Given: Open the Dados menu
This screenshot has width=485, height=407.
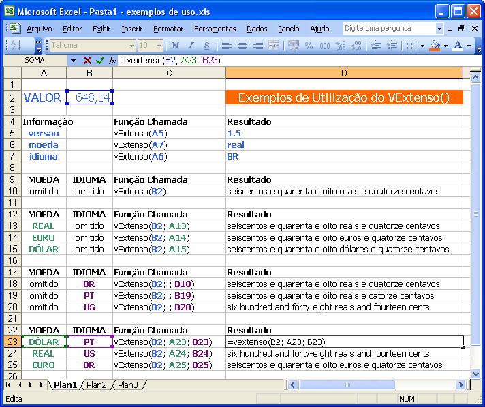Looking at the screenshot, I should (x=257, y=29).
